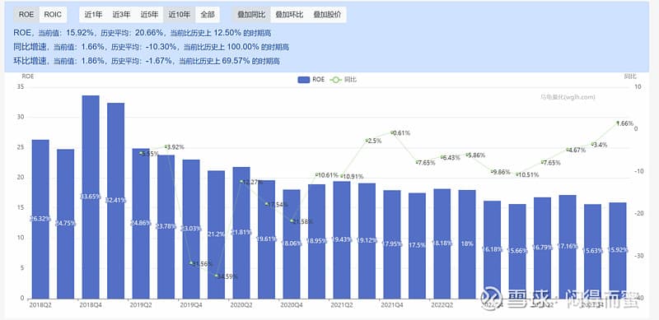Click the 18.18% bar for 2022Q2

[442, 243]
